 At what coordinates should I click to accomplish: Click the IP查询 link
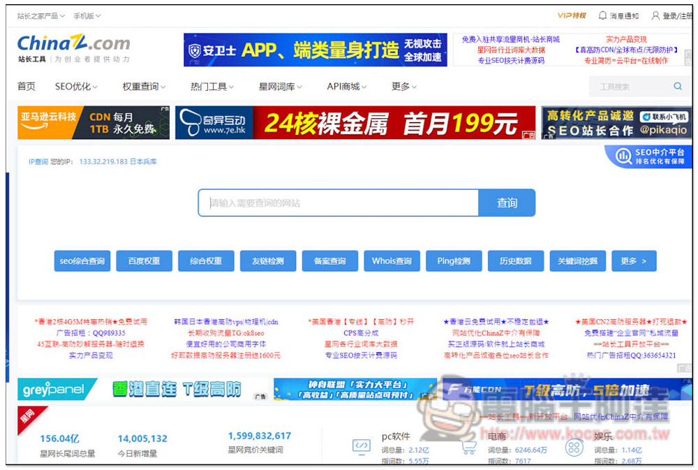(38, 162)
